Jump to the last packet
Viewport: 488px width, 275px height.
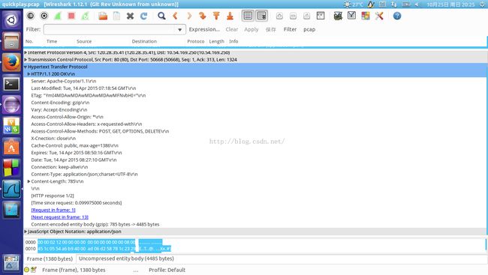(x=230, y=16)
